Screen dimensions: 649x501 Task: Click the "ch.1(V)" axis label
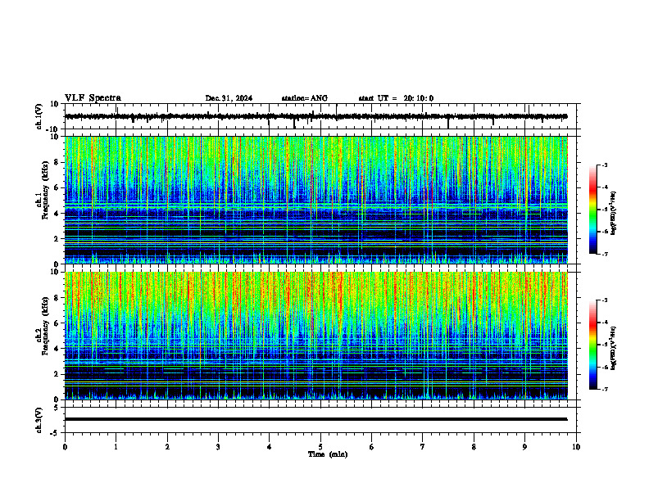(39, 116)
